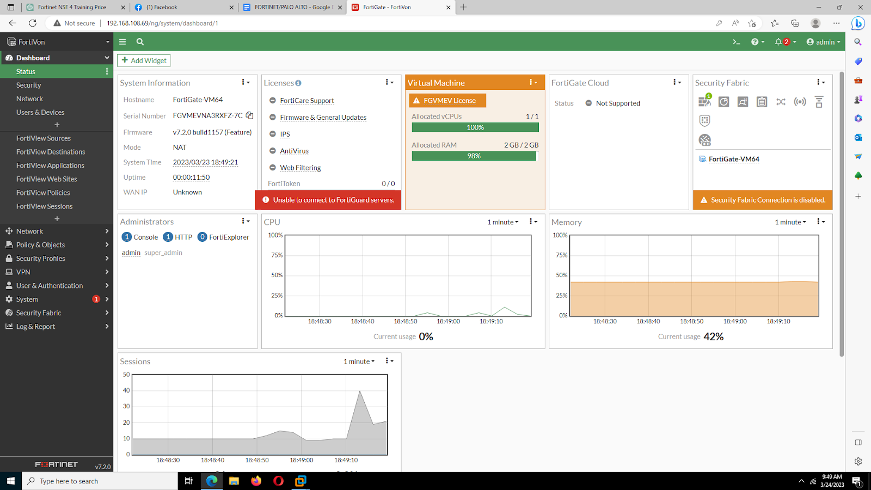Add this page to favorites star icon

(x=752, y=23)
